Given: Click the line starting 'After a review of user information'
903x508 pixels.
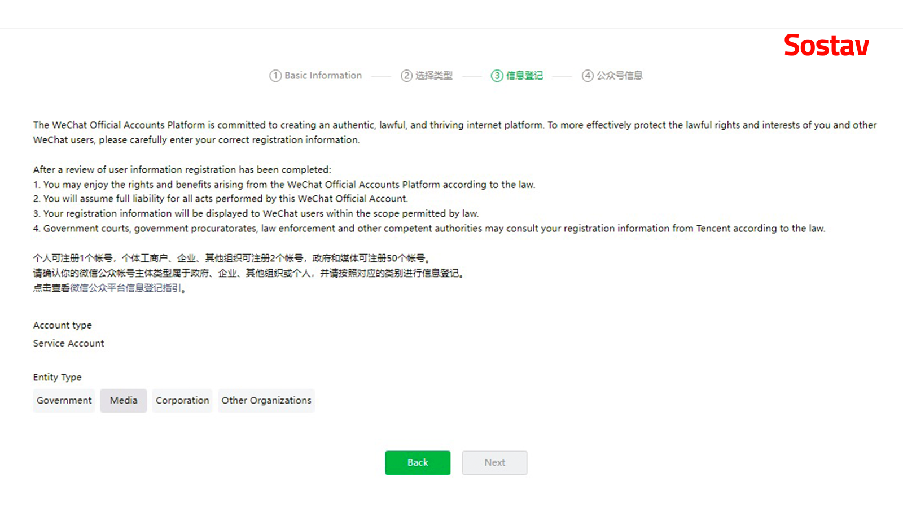Looking at the screenshot, I should pyautogui.click(x=182, y=170).
